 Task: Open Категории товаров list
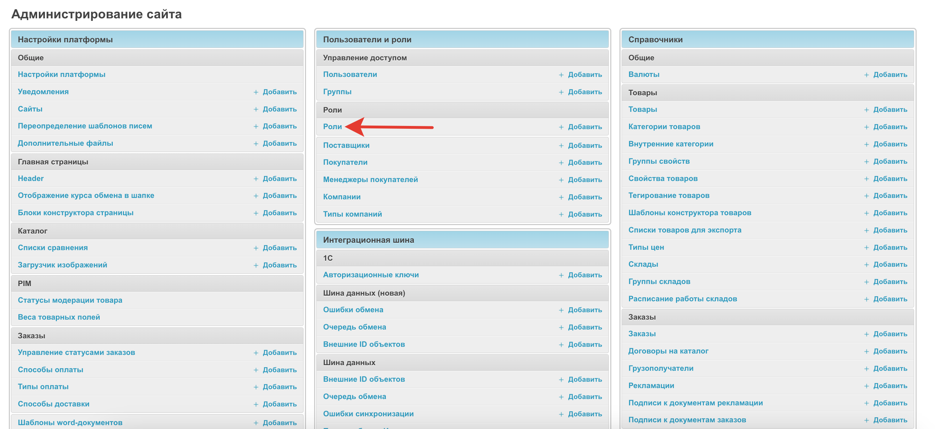point(664,126)
